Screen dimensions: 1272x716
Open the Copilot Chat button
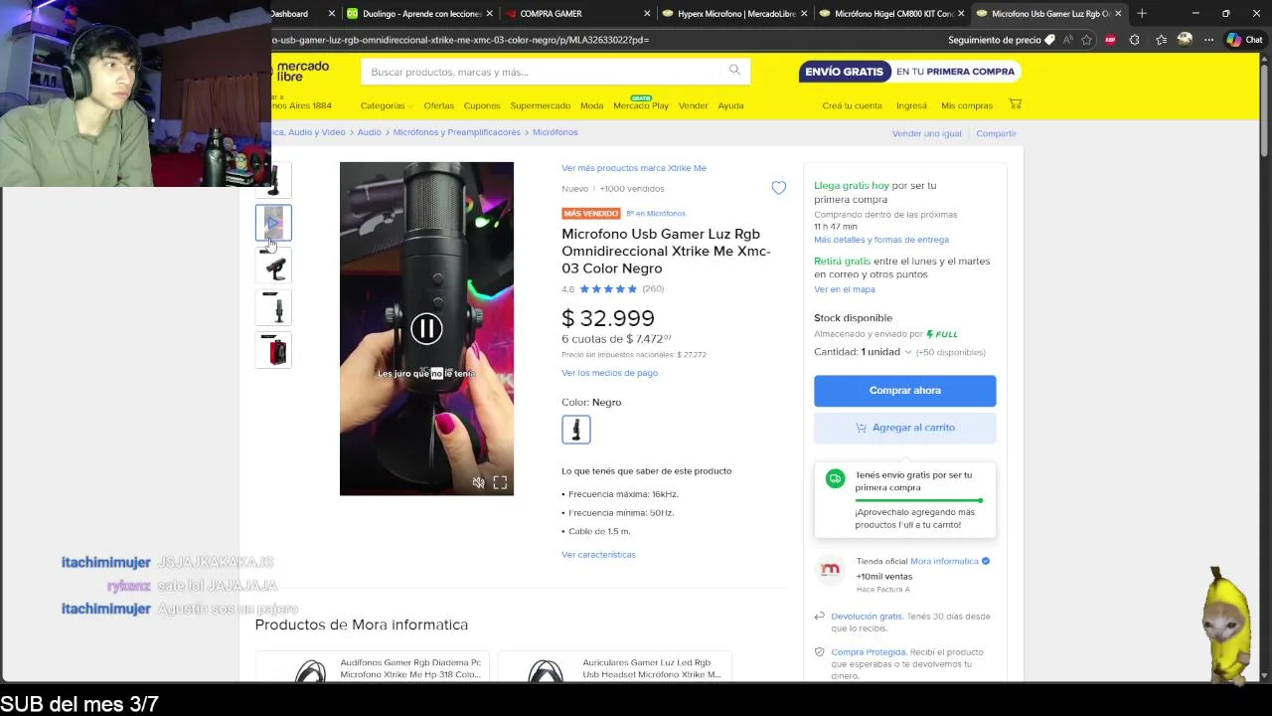[1244, 40]
